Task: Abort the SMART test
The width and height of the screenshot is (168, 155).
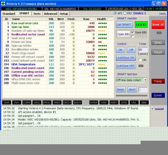Action: tap(132, 90)
